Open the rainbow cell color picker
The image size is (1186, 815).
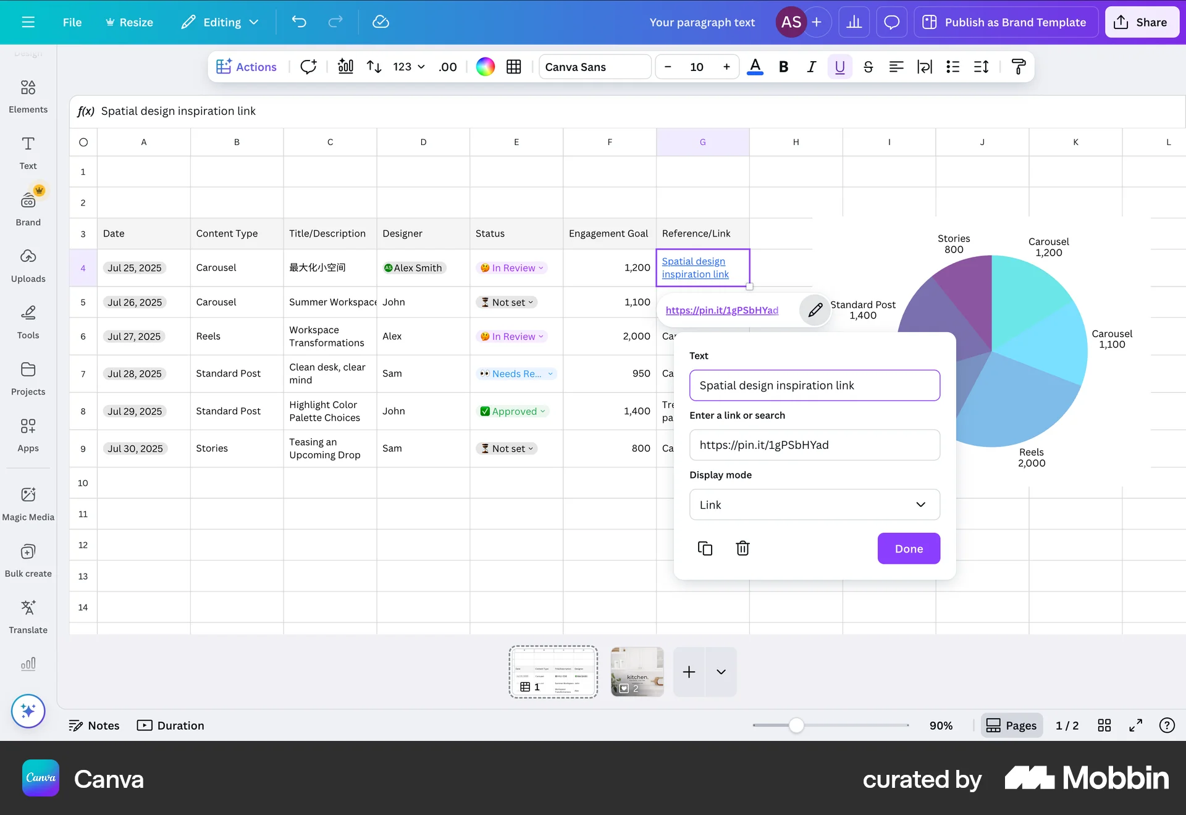point(486,67)
